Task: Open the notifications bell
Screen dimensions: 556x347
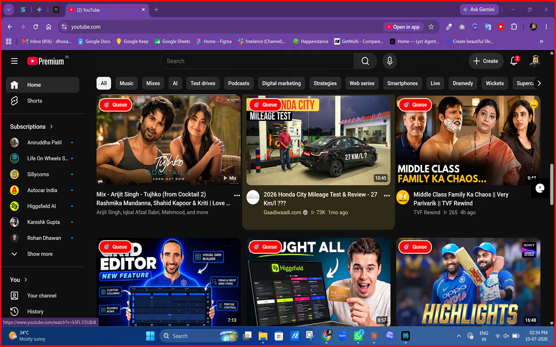Action: click(514, 61)
